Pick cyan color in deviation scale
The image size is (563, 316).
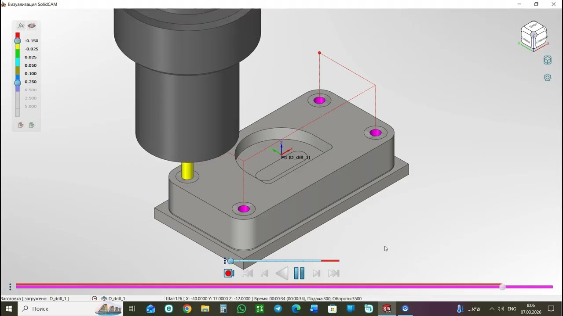point(18,62)
